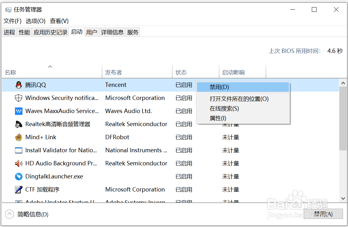Click the Windows Security shield icon

click(18, 98)
